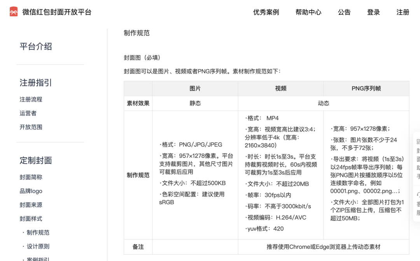Image resolution: width=420 pixels, height=261 pixels.
Task: Click the 注册 register link
Action: 402,12
